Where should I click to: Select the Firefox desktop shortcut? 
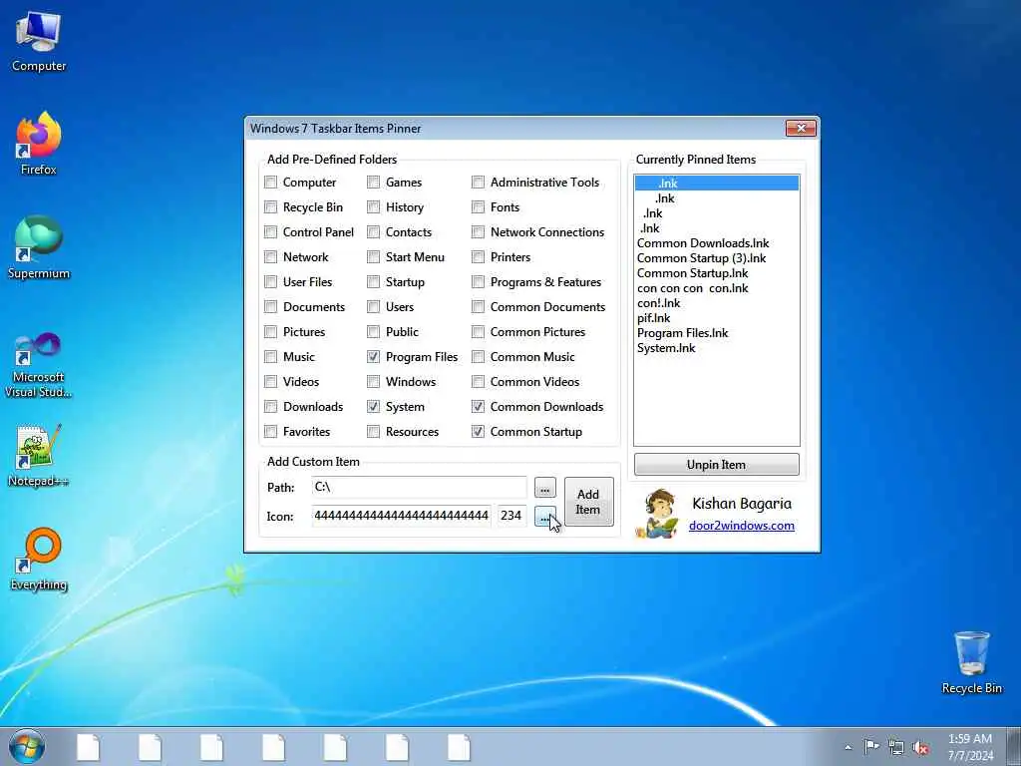tap(39, 144)
